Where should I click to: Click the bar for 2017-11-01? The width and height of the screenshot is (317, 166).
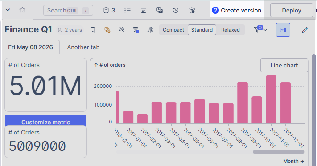pos(271,99)
